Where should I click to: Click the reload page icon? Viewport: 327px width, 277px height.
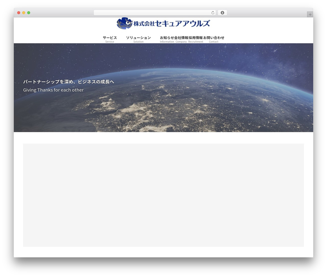click(213, 13)
